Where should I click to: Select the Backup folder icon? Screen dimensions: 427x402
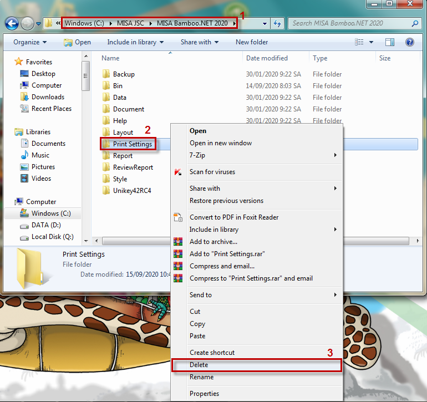click(106, 74)
